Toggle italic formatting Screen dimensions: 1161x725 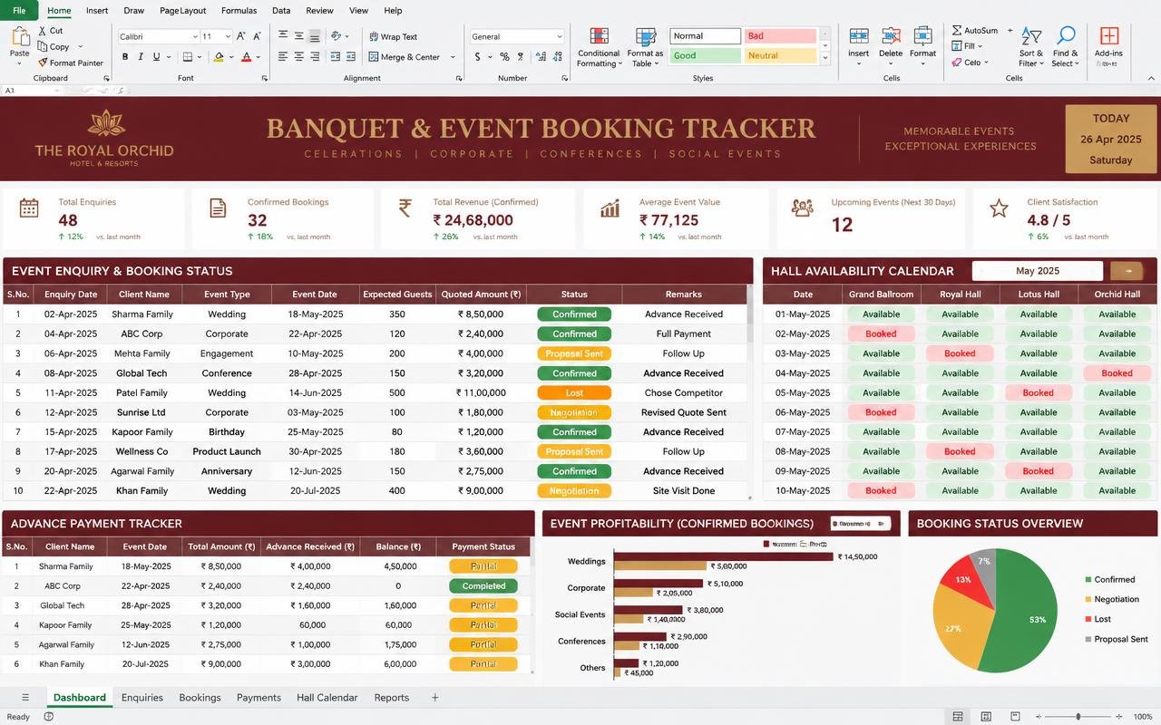click(x=141, y=57)
